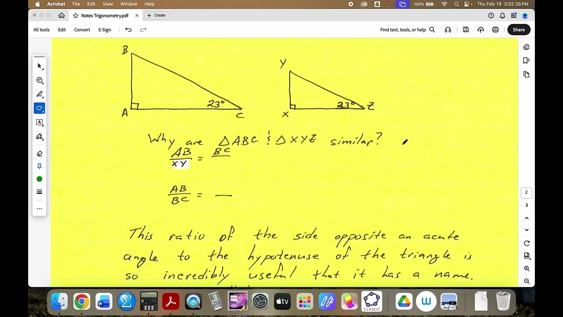Open page display settings icon
Viewport: 563px width, 317px height.
tap(526, 256)
